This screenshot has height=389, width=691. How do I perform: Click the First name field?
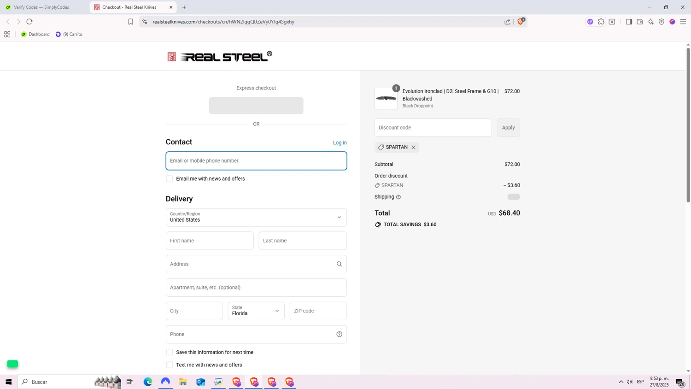click(x=210, y=241)
